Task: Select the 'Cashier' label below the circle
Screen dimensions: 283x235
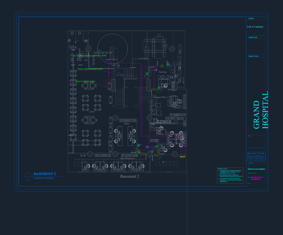Action: coord(113,66)
